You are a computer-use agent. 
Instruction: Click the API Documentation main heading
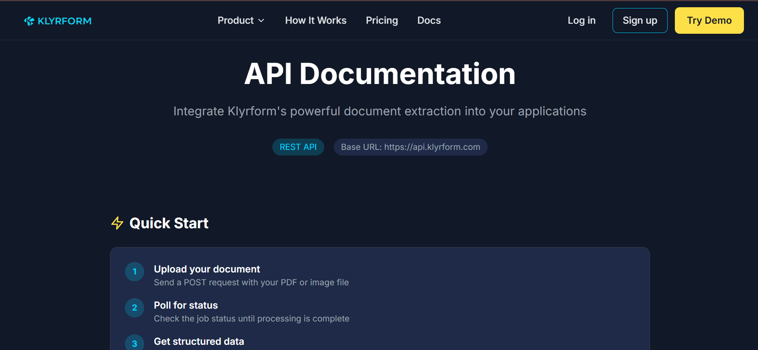pyautogui.click(x=380, y=74)
